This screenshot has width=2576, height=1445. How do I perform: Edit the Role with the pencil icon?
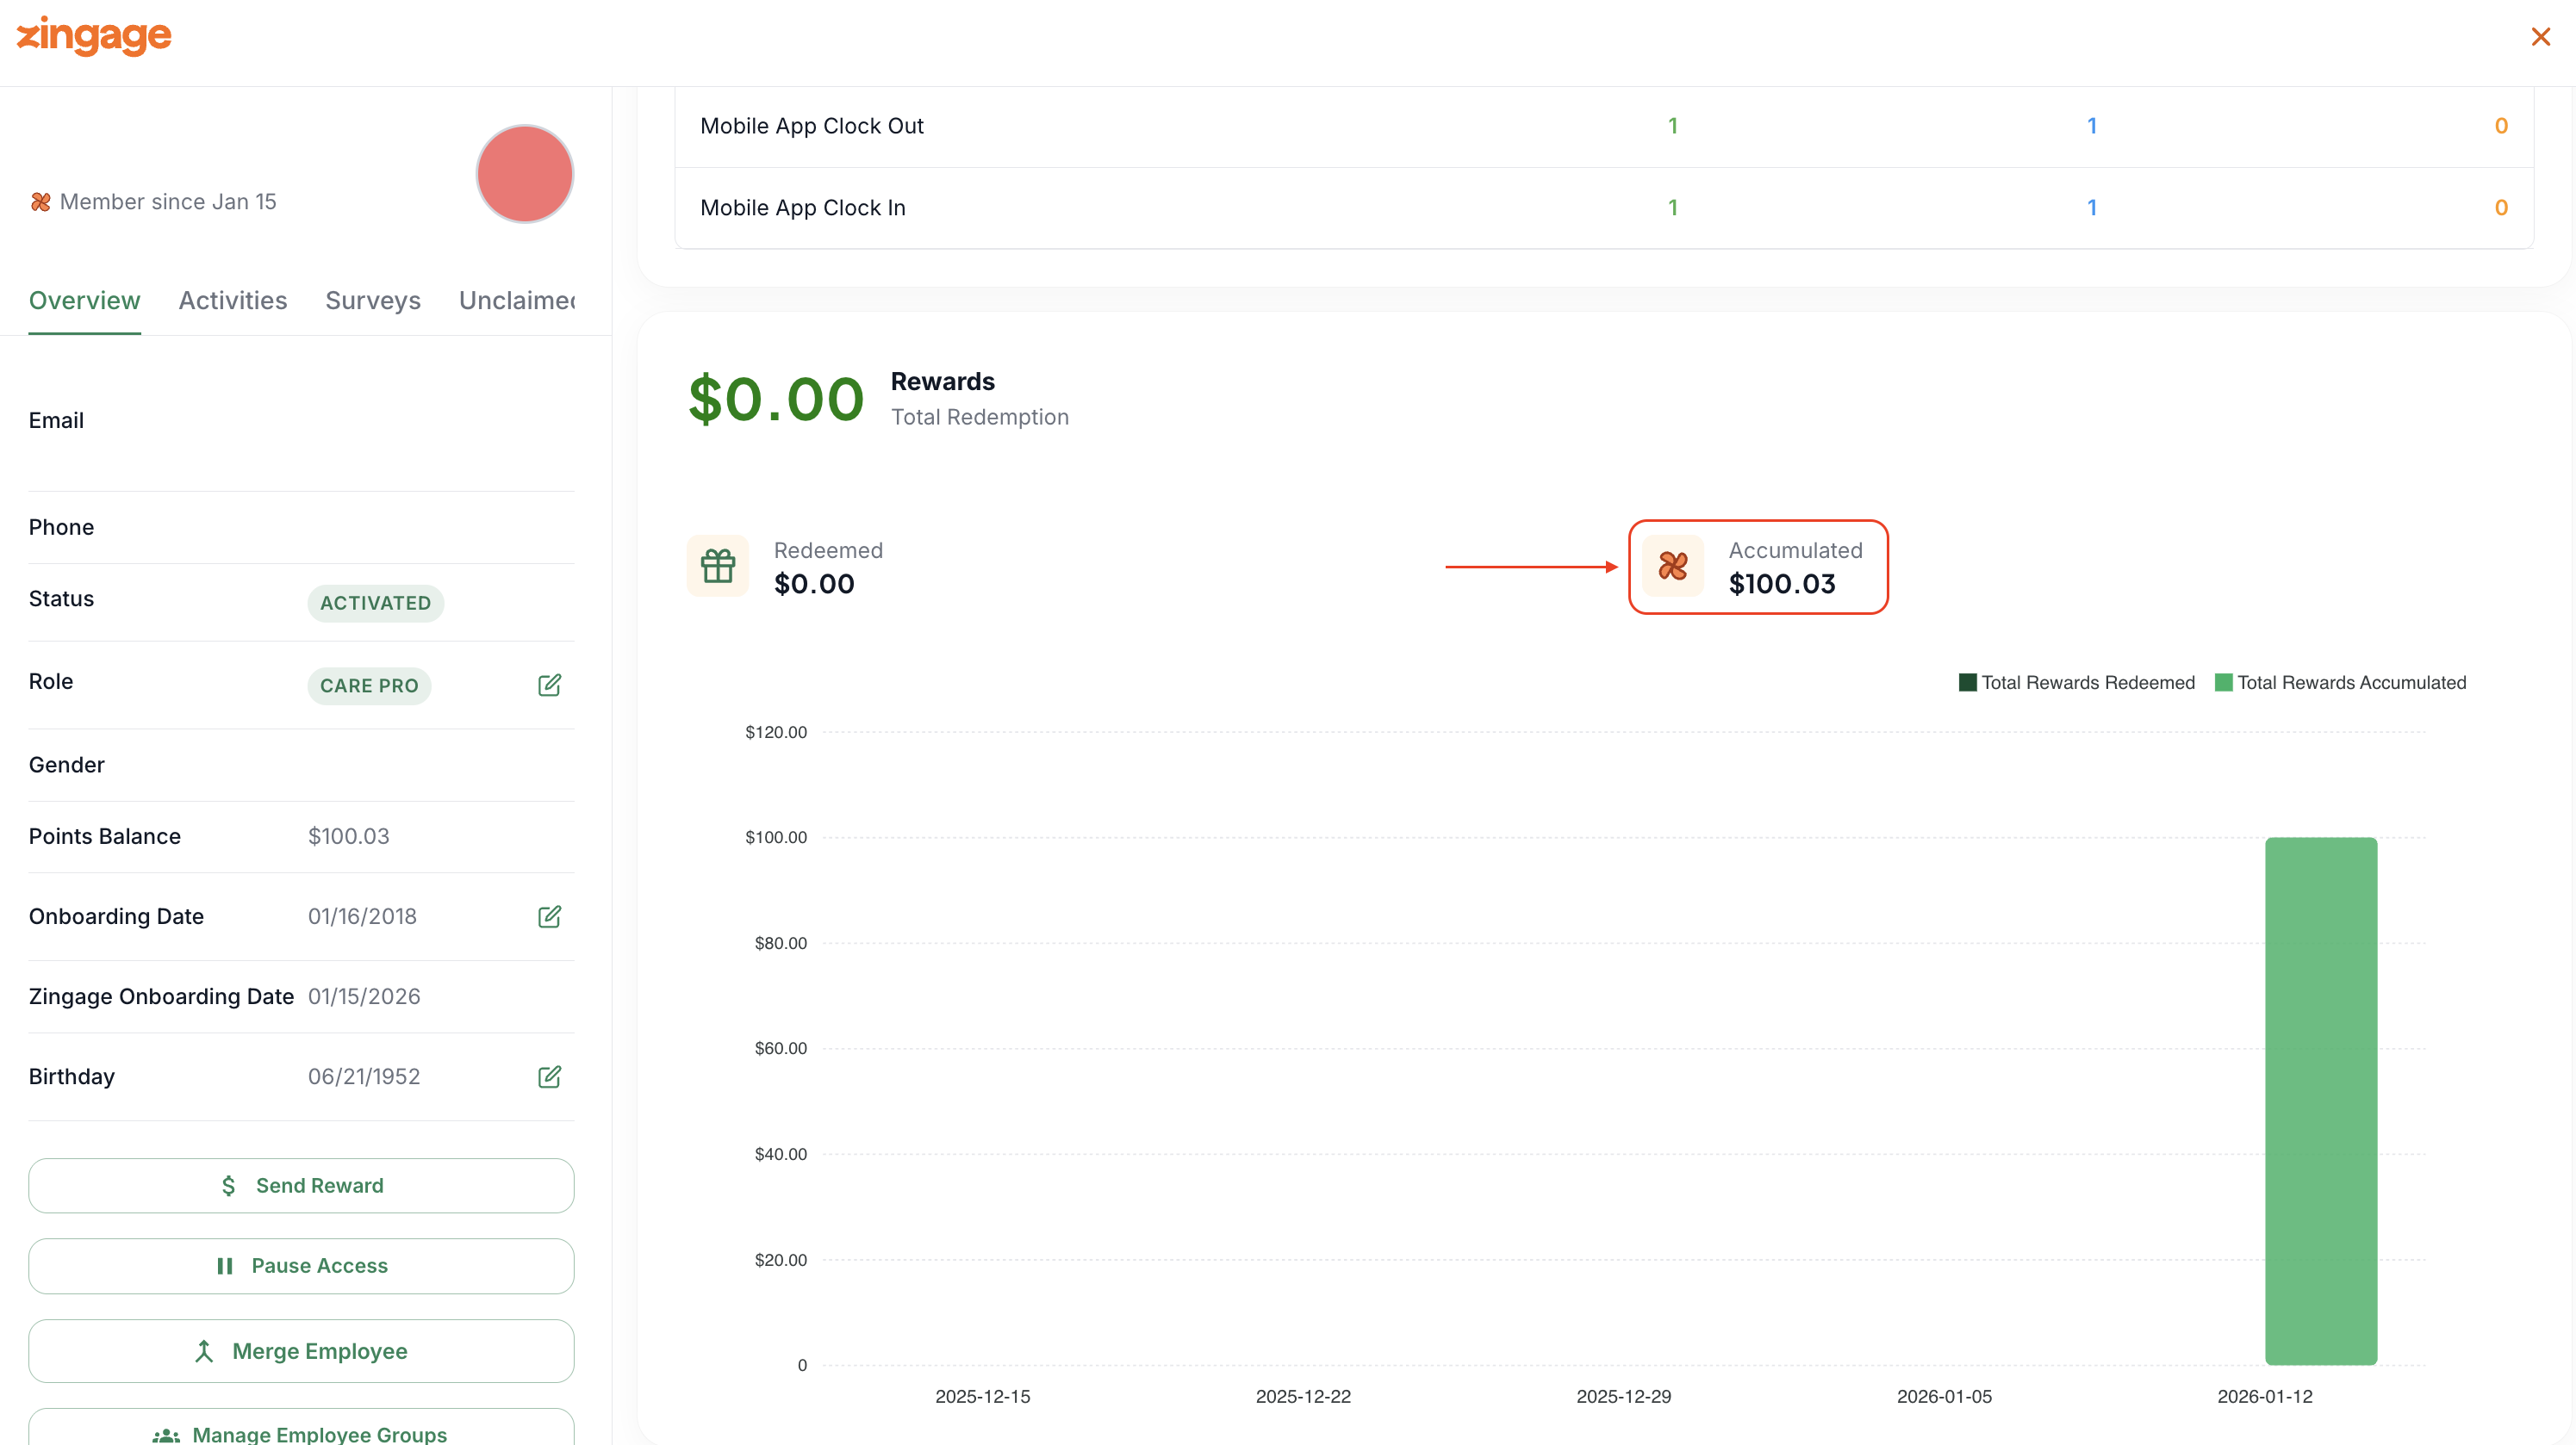pyautogui.click(x=549, y=685)
